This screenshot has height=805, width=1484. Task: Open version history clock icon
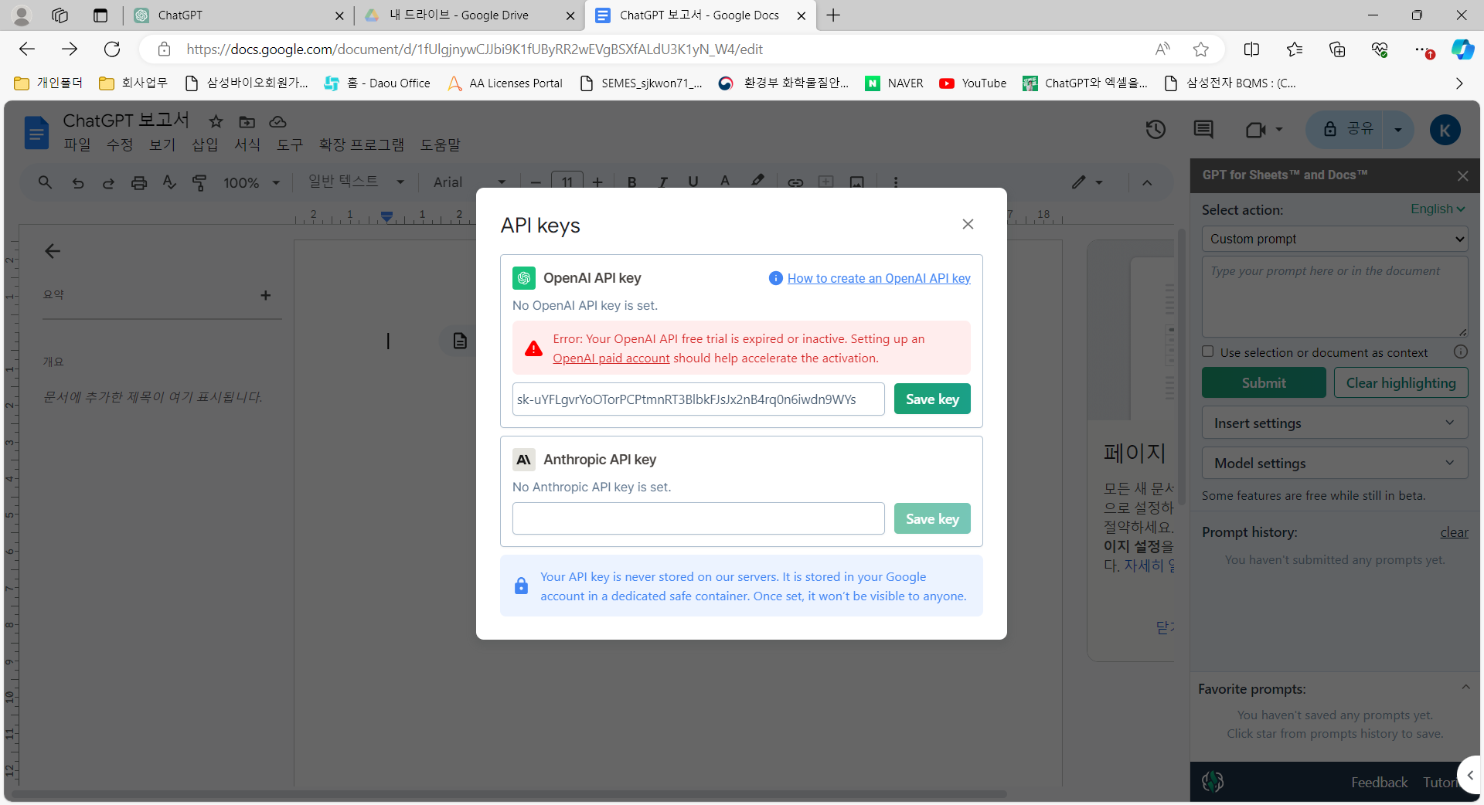coord(1156,130)
